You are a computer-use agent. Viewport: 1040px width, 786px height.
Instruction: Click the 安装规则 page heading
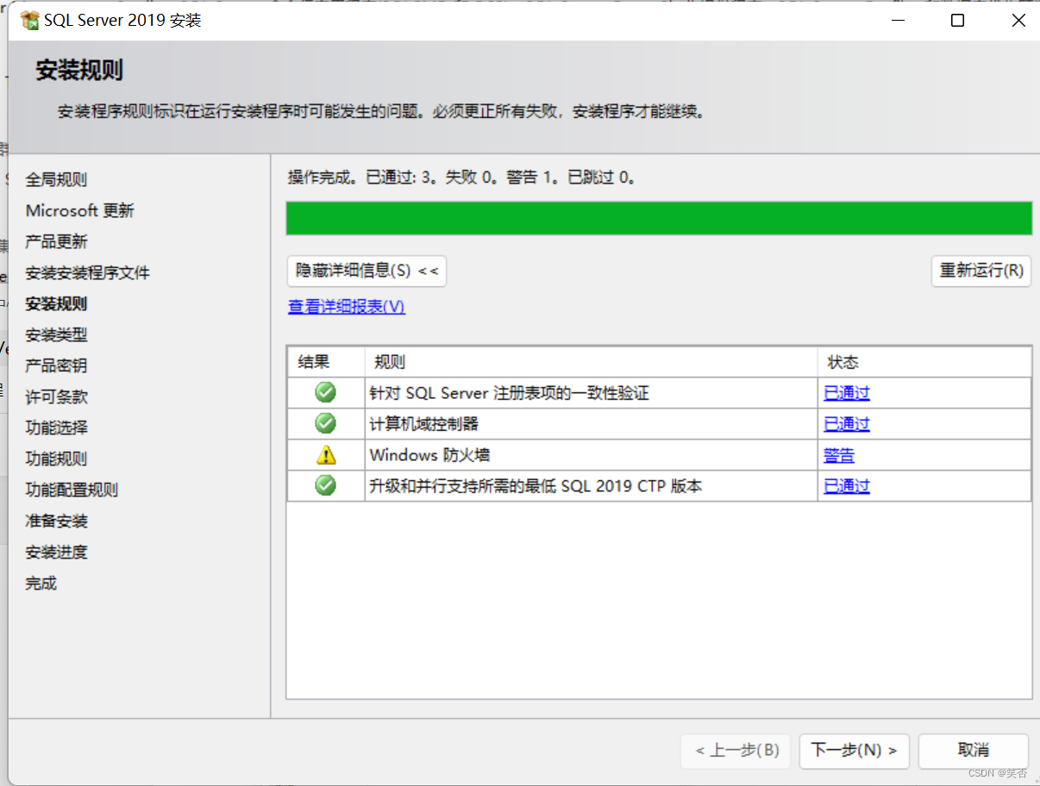pyautogui.click(x=78, y=71)
